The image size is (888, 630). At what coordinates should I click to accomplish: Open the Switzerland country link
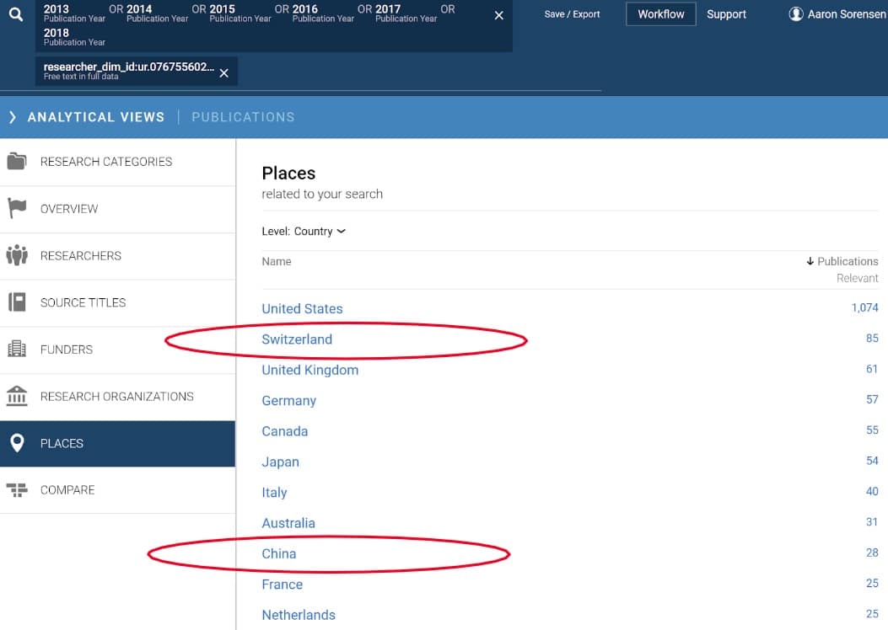pos(297,339)
